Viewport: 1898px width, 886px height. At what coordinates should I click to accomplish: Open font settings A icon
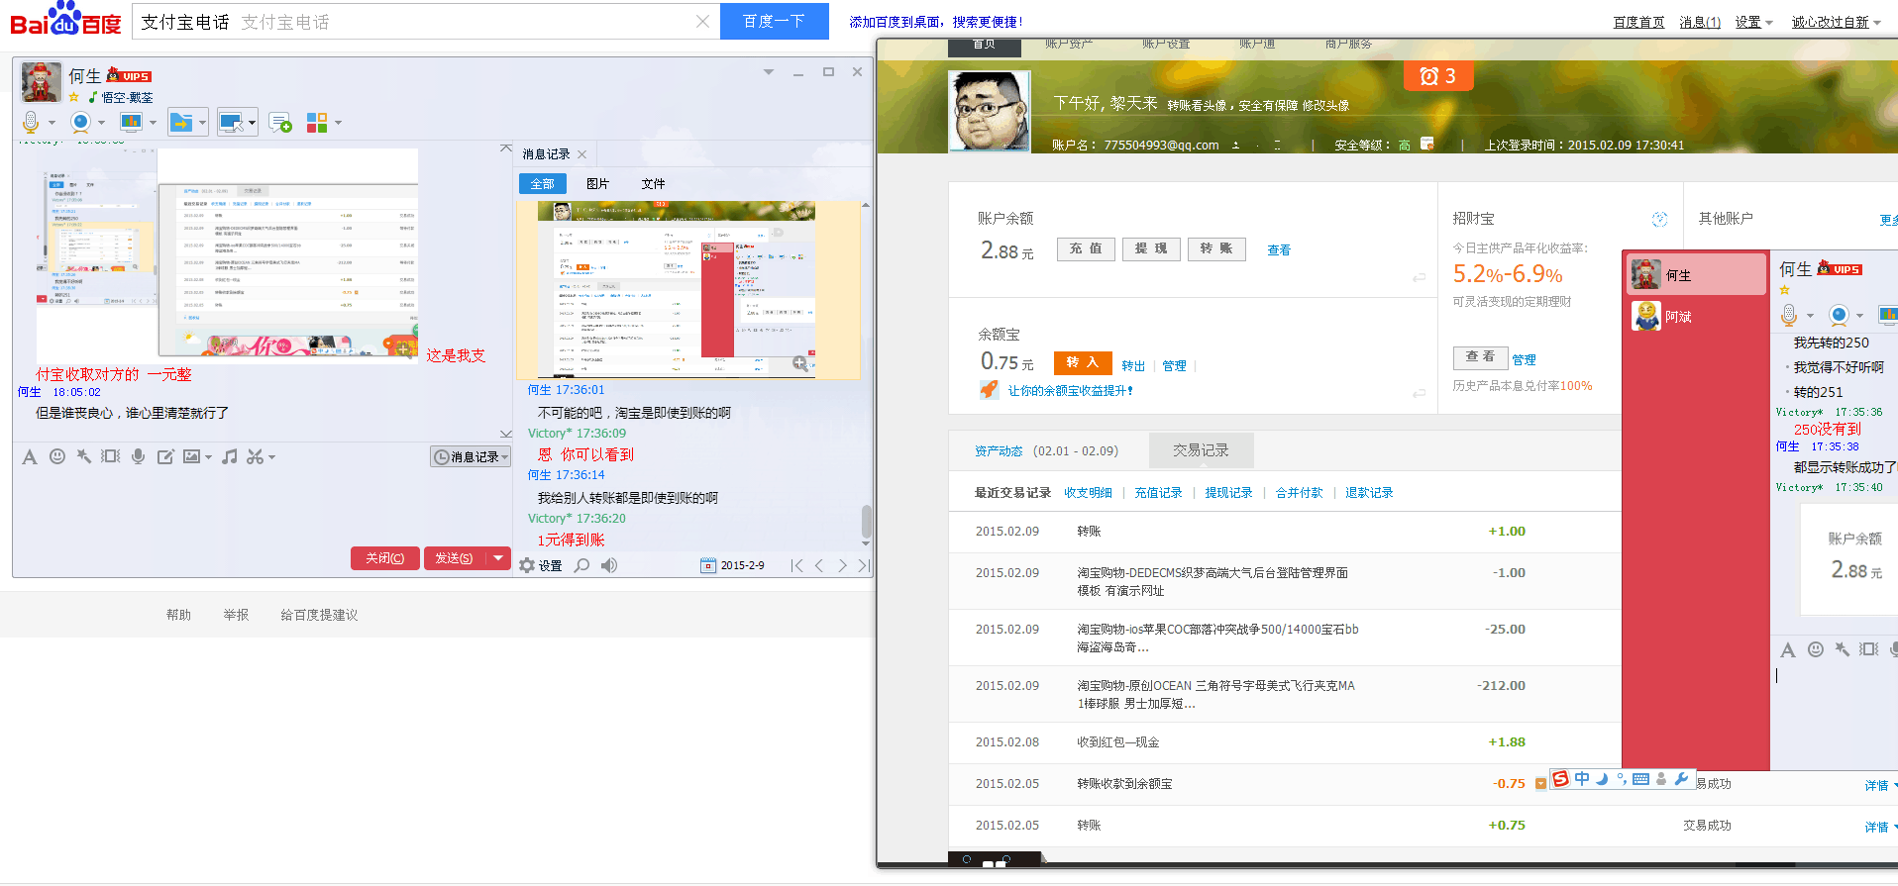pos(30,456)
